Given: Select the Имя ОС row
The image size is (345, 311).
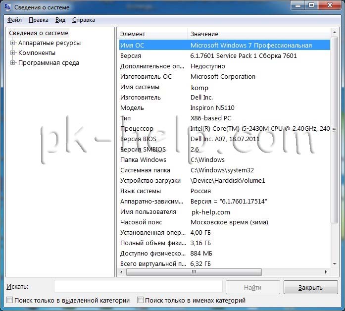Looking at the screenshot, I should (x=224, y=45).
